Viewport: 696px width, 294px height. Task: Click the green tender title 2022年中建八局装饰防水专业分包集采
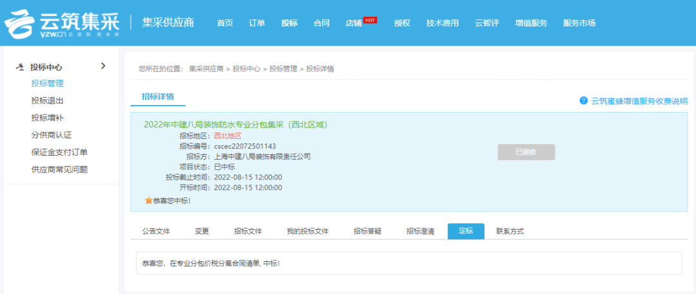[236, 125]
